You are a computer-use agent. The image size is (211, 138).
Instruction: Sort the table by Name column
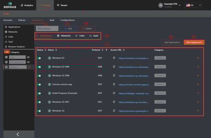(x=56, y=50)
